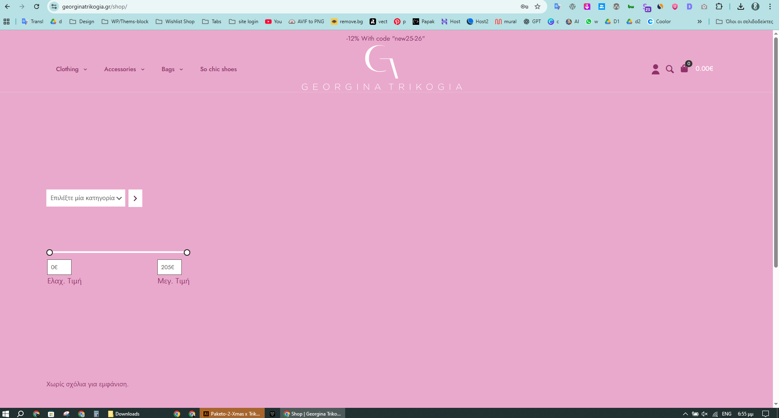Open the user account icon
The width and height of the screenshot is (779, 418).
coord(655,70)
